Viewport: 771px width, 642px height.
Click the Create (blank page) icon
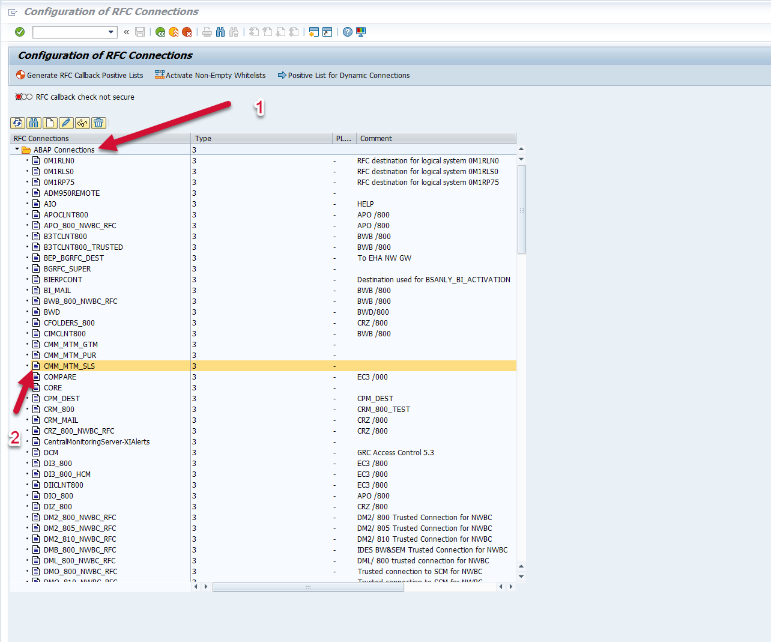click(50, 123)
